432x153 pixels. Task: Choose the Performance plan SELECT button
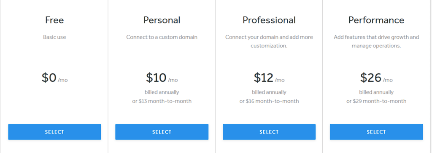[376, 132]
